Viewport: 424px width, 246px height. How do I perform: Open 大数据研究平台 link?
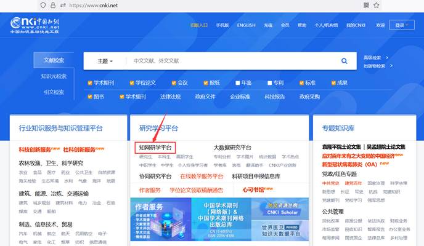pos(232,148)
